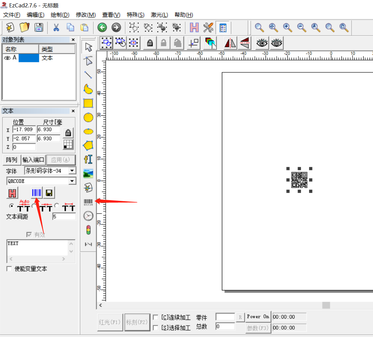The height and width of the screenshot is (337, 373).
Task: Select the barcode tool in the left toolbar
Action: click(x=88, y=202)
